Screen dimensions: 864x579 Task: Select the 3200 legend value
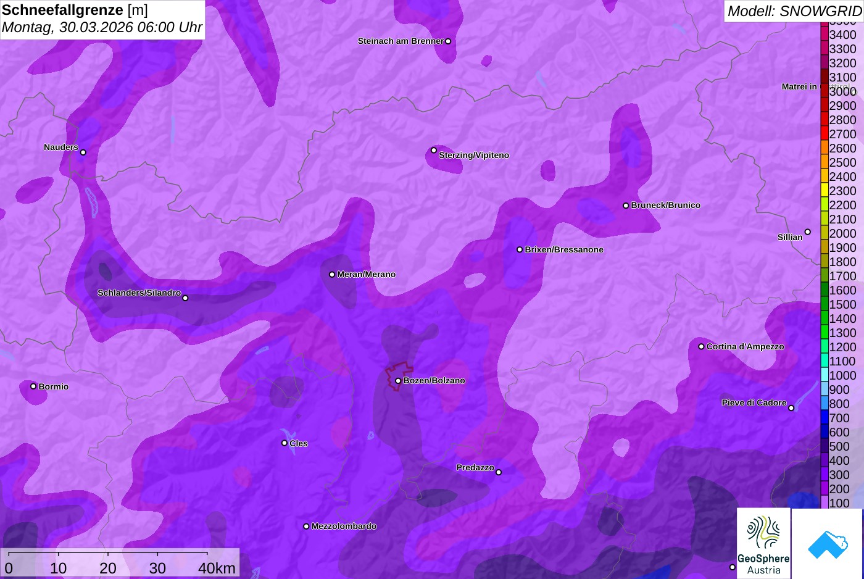pyautogui.click(x=842, y=64)
